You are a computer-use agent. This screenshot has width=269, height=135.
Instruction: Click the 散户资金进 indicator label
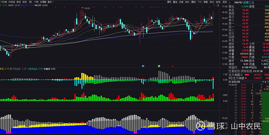[x=18, y=69]
